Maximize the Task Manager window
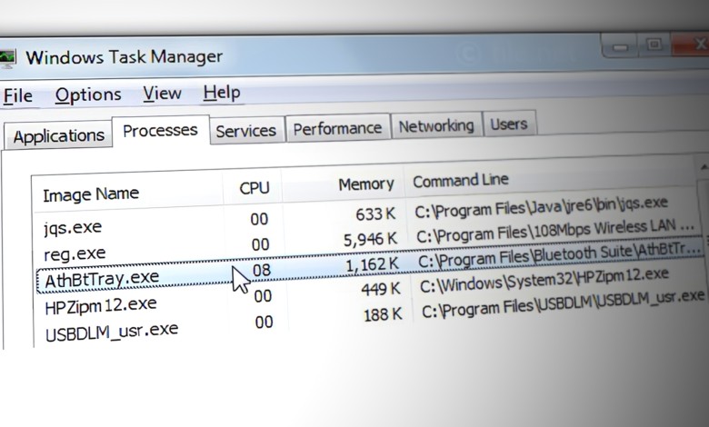The width and height of the screenshot is (709, 427). (654, 45)
